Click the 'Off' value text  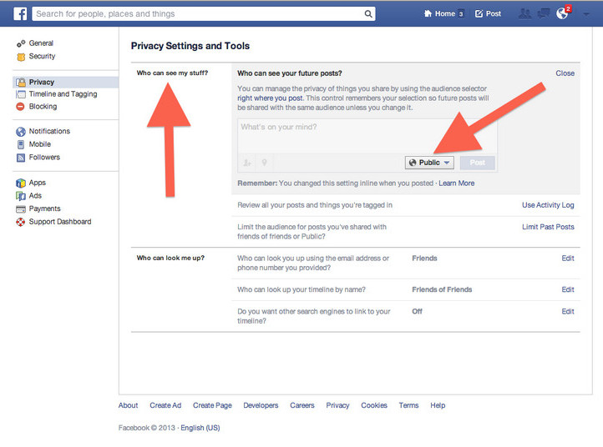pos(417,311)
